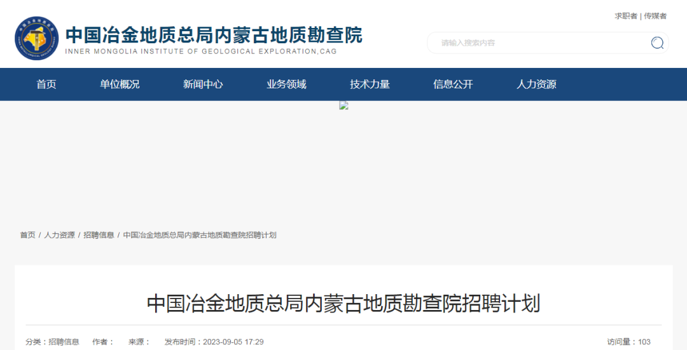This screenshot has height=350, width=687.
Task: Click the "来源：" metadata label
Action: 139,342
